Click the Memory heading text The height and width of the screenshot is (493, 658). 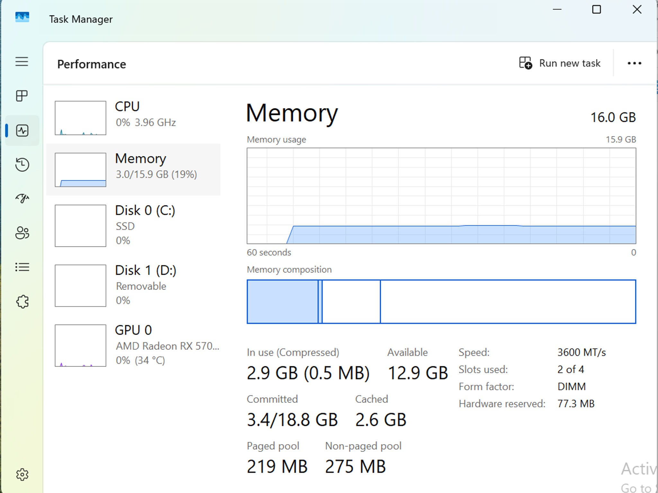[292, 114]
